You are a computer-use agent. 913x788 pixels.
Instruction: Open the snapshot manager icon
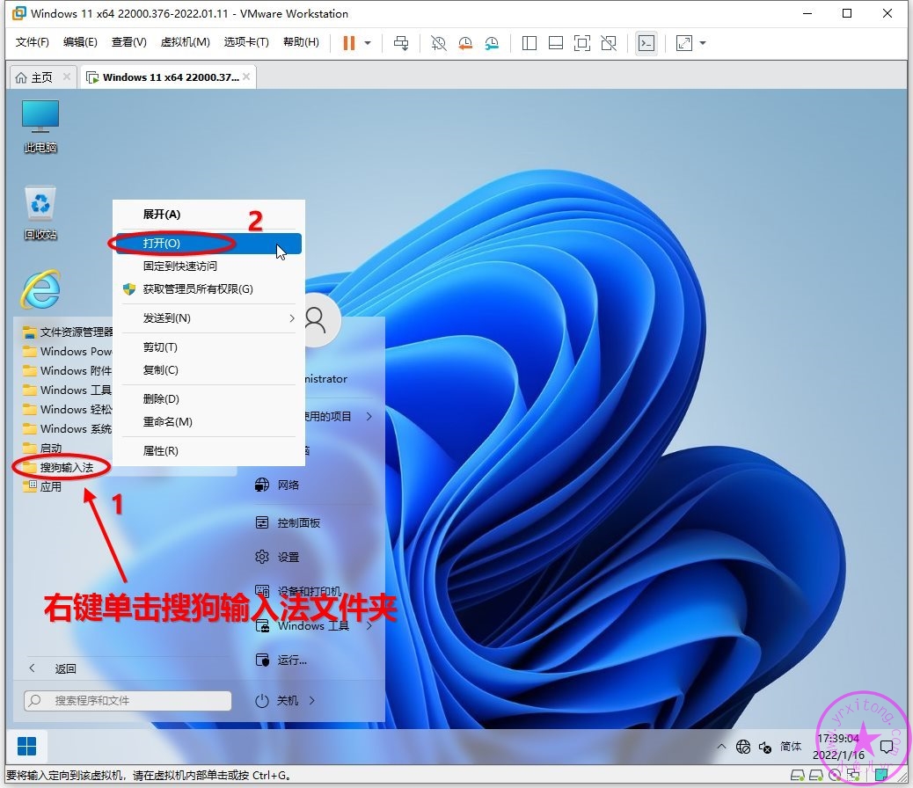pyautogui.click(x=492, y=43)
